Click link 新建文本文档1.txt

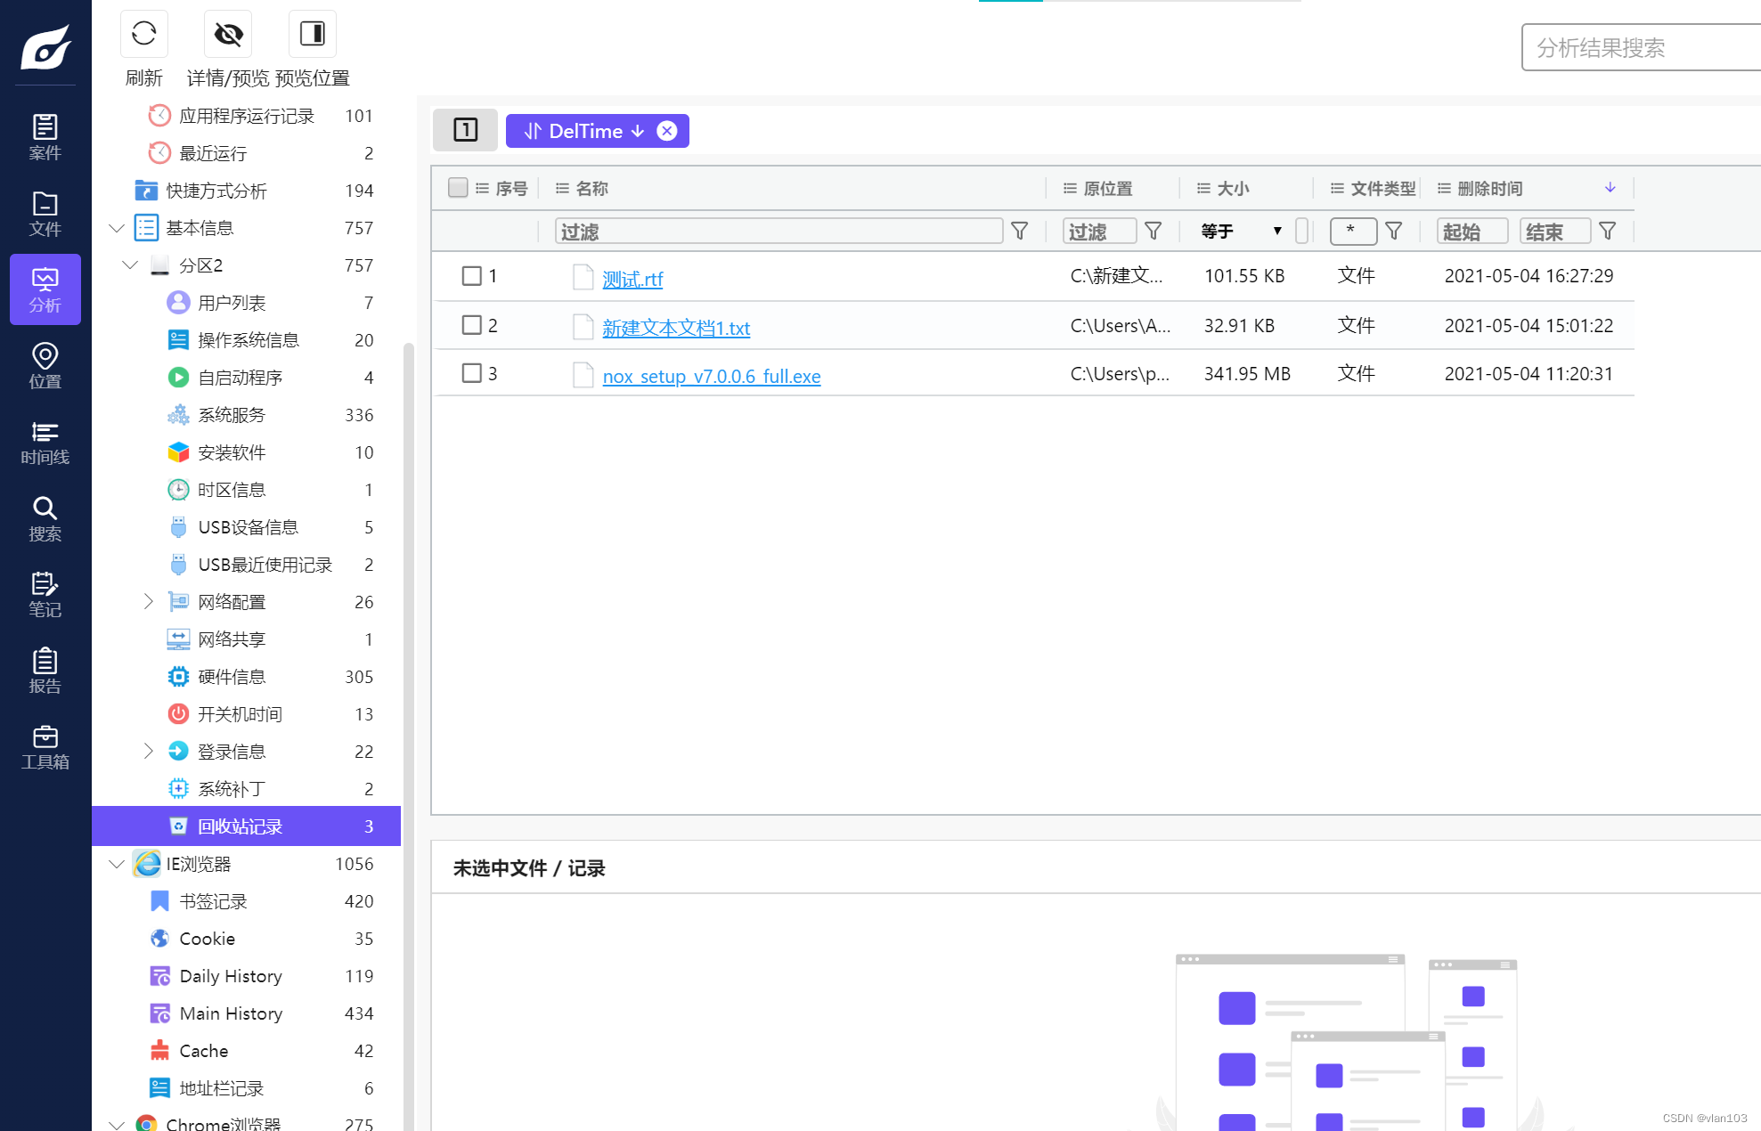click(676, 326)
